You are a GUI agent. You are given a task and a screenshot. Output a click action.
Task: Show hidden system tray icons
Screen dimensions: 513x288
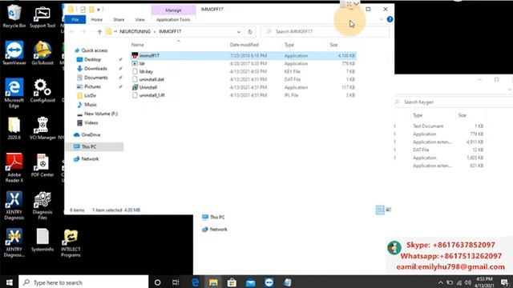click(x=441, y=282)
